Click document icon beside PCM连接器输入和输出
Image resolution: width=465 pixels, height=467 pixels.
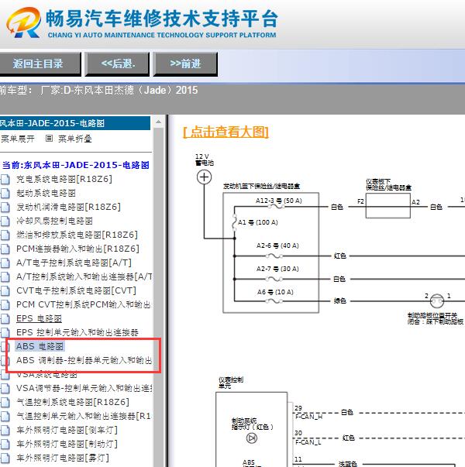(x=5, y=249)
